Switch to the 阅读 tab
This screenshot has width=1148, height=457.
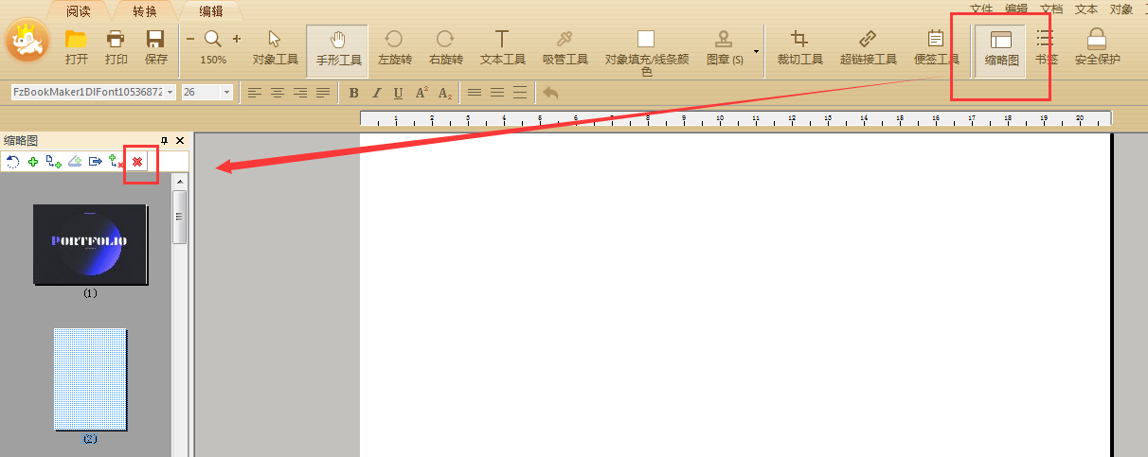(81, 11)
